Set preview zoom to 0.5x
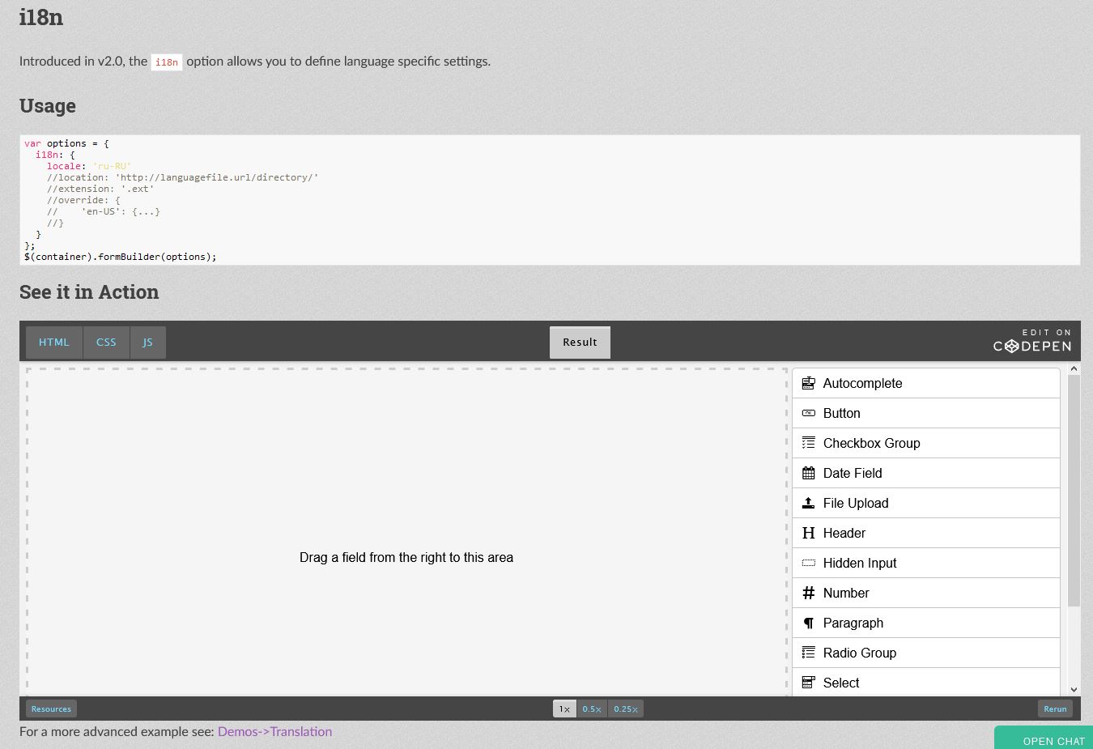The width and height of the screenshot is (1093, 749). (592, 708)
